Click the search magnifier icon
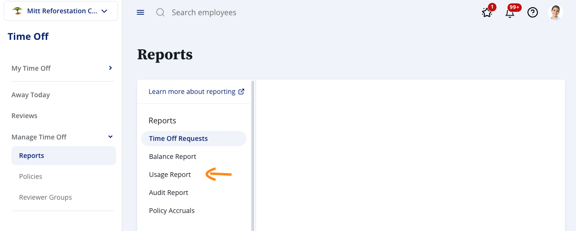Viewport: 576px width, 231px height. 160,12
